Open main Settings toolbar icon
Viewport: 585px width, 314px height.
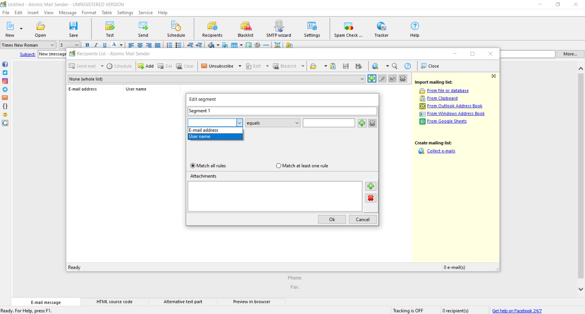312,29
